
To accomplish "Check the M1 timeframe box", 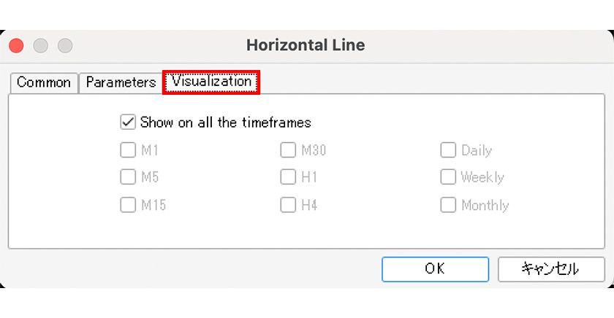I will (129, 151).
